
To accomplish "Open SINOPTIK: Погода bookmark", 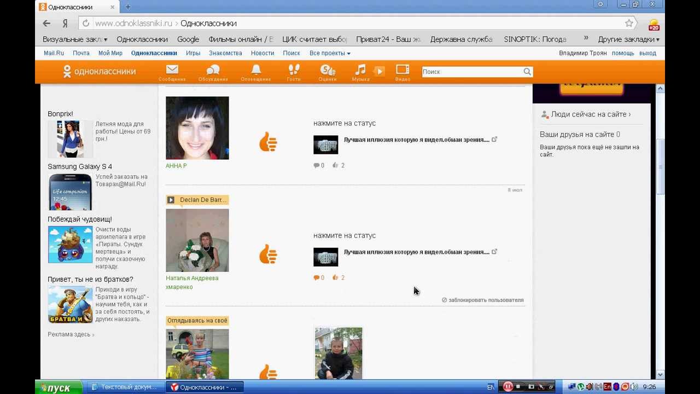I will [x=535, y=39].
